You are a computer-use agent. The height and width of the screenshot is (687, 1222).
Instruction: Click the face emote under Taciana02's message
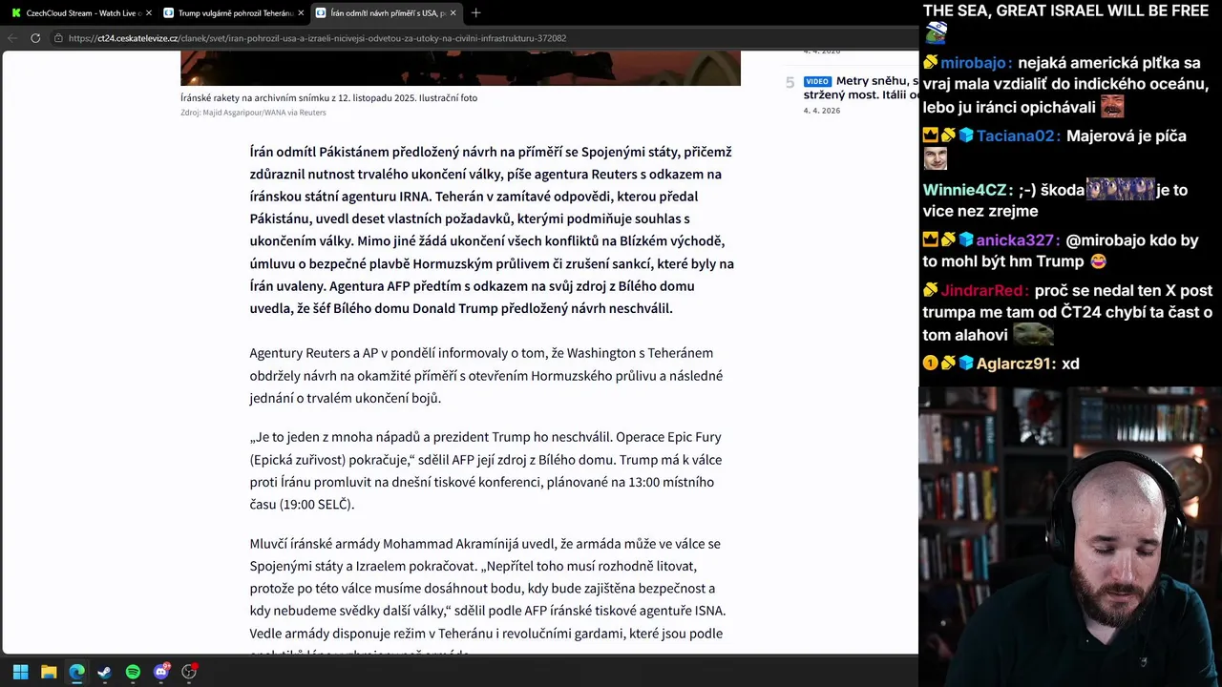point(935,159)
